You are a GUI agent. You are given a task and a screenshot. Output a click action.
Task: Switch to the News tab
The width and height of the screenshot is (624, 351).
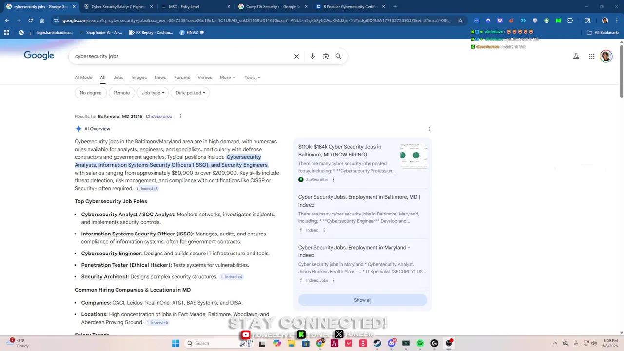coord(160,78)
